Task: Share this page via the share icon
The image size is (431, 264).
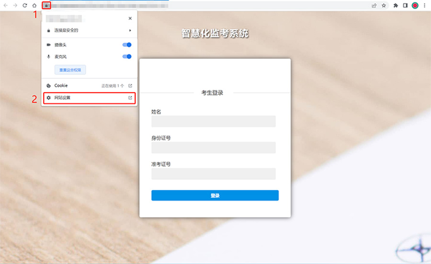Action: point(374,5)
